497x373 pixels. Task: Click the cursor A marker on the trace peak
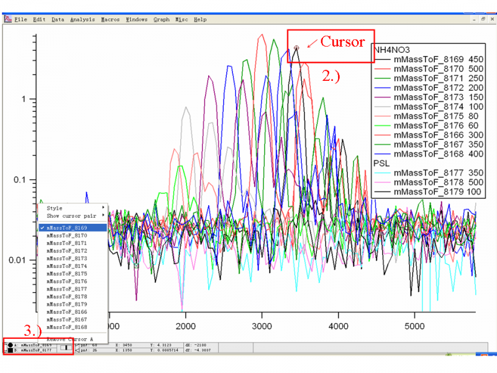tap(296, 47)
